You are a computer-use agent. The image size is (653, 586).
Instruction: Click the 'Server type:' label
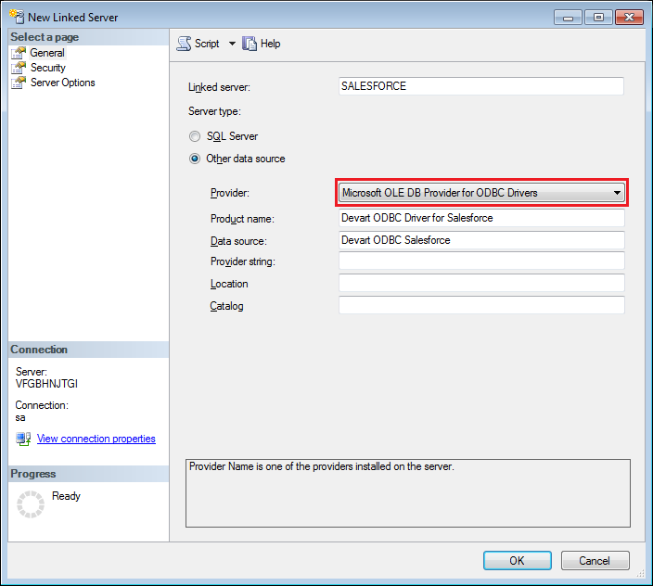pos(214,111)
